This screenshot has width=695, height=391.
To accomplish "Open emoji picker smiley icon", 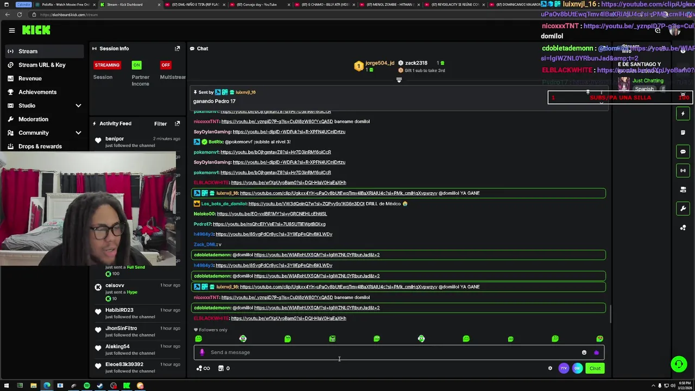I will pos(584,352).
